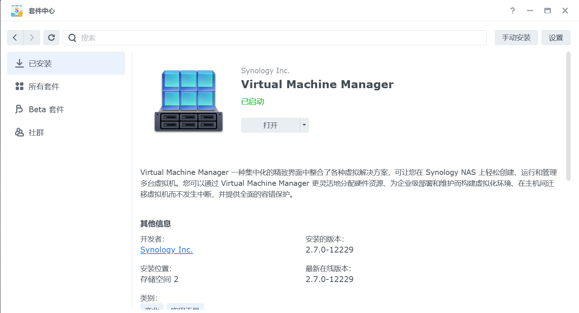The image size is (579, 313).
Task: Refresh the package list
Action: [x=51, y=38]
